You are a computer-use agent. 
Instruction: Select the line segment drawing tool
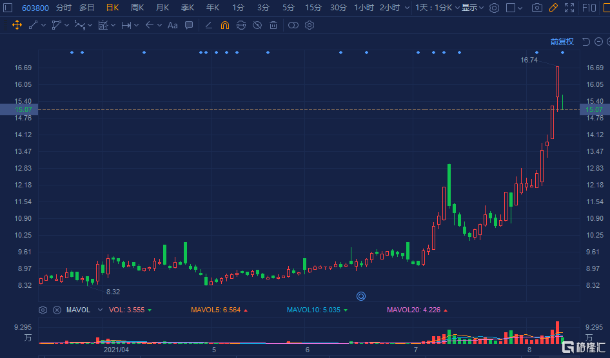pyautogui.click(x=34, y=25)
